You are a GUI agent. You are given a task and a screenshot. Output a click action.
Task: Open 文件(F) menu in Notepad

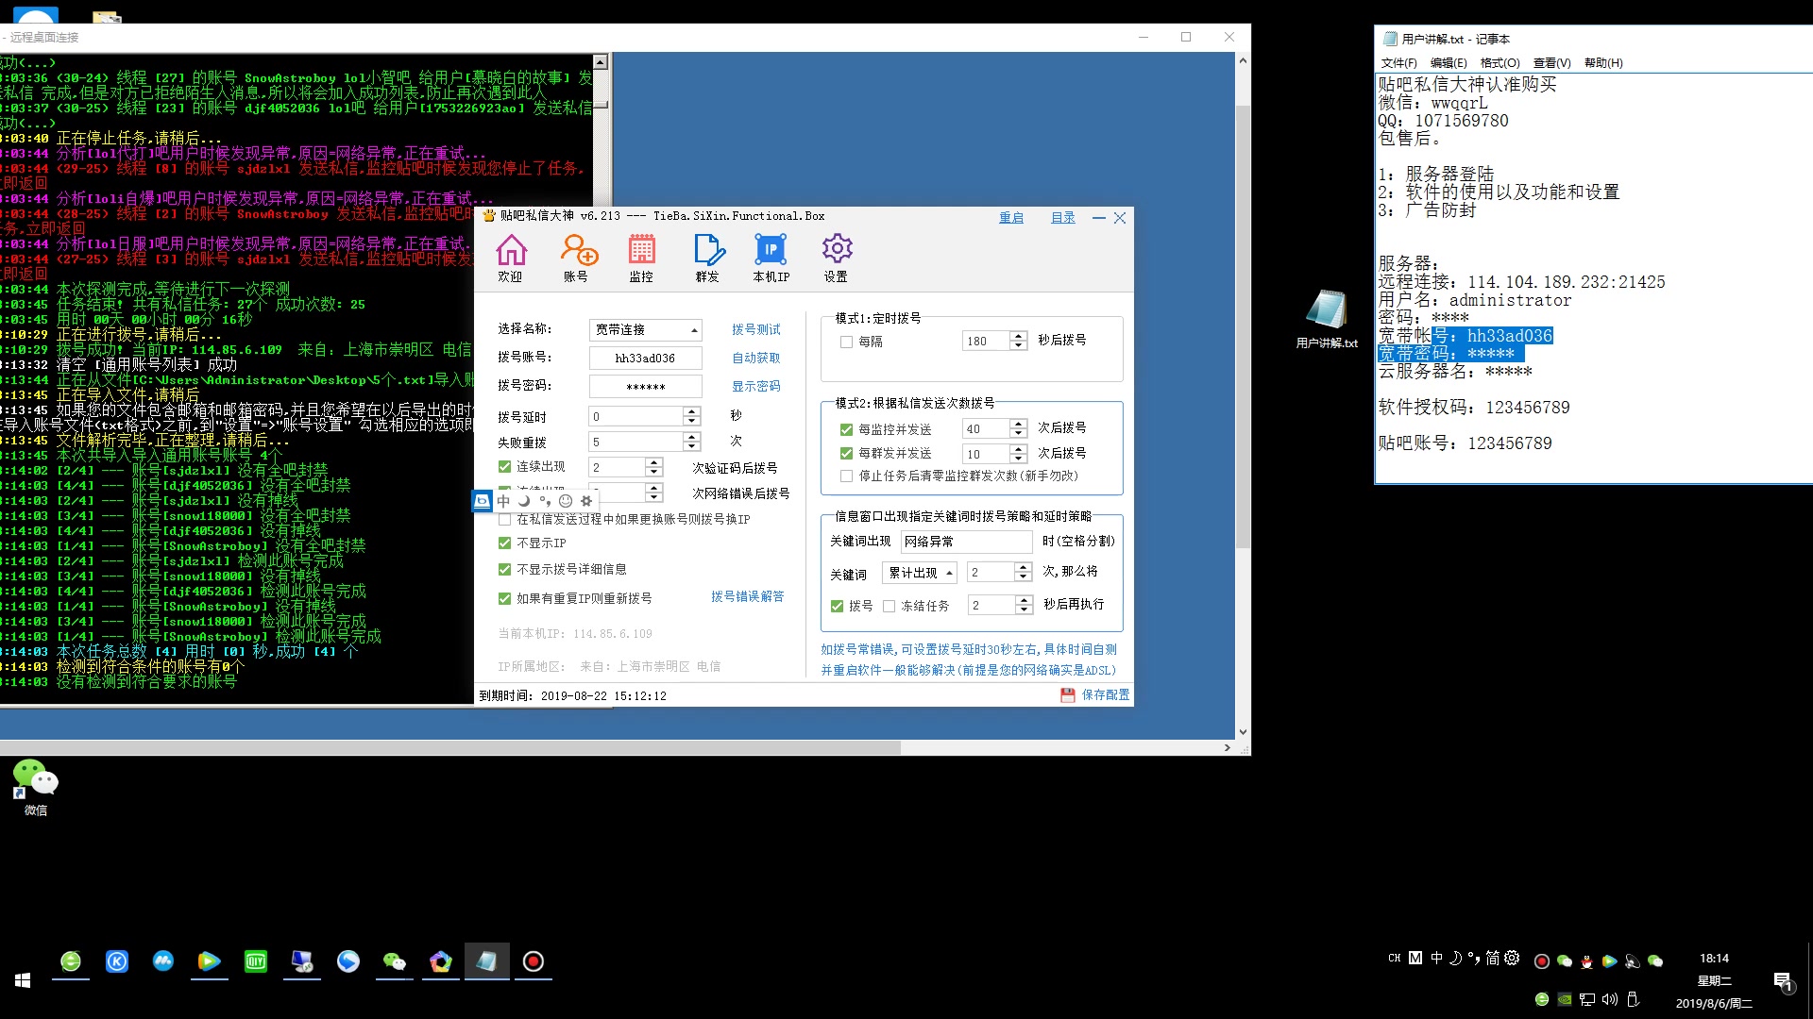(x=1398, y=62)
